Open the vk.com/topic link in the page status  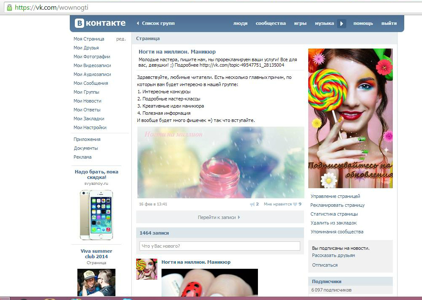242,65
